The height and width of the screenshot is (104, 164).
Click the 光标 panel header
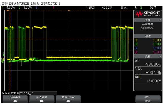148,56
